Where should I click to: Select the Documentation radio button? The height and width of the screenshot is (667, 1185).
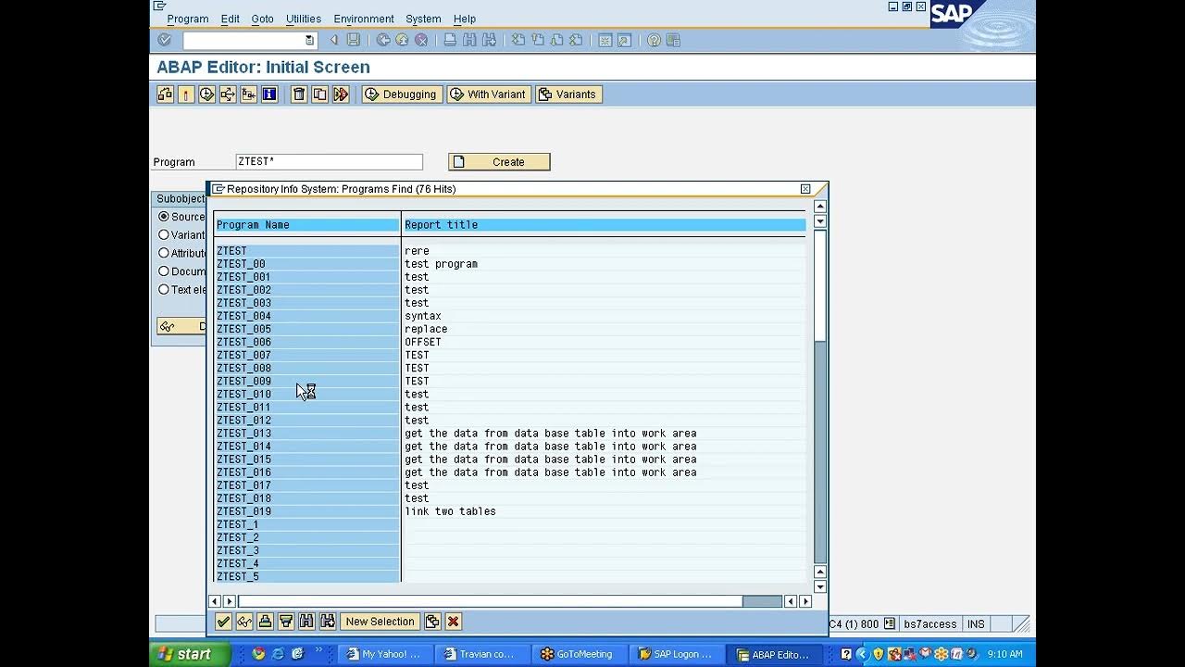point(164,271)
